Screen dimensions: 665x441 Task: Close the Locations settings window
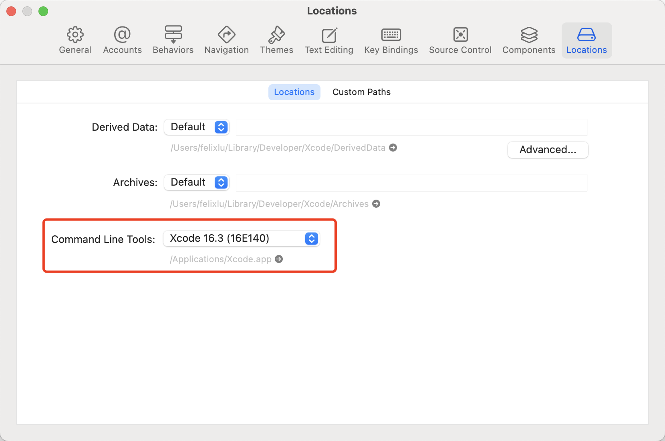[x=11, y=11]
